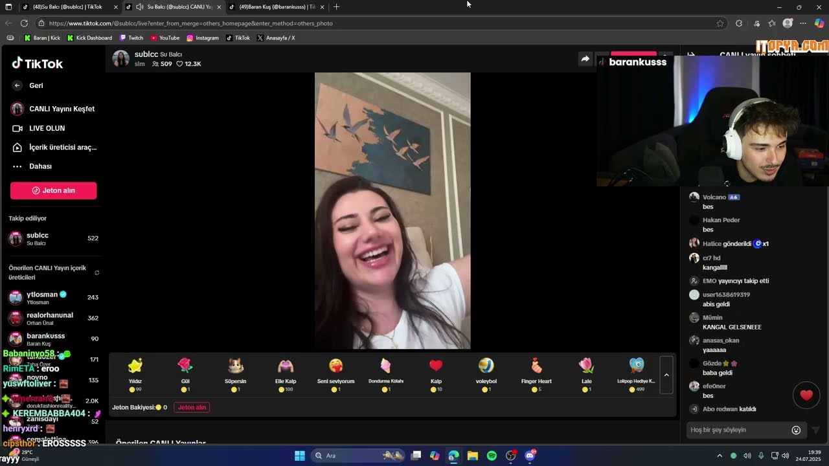The height and width of the screenshot is (466, 829).
Task: Open the browser profile menu
Action: [x=788, y=23]
